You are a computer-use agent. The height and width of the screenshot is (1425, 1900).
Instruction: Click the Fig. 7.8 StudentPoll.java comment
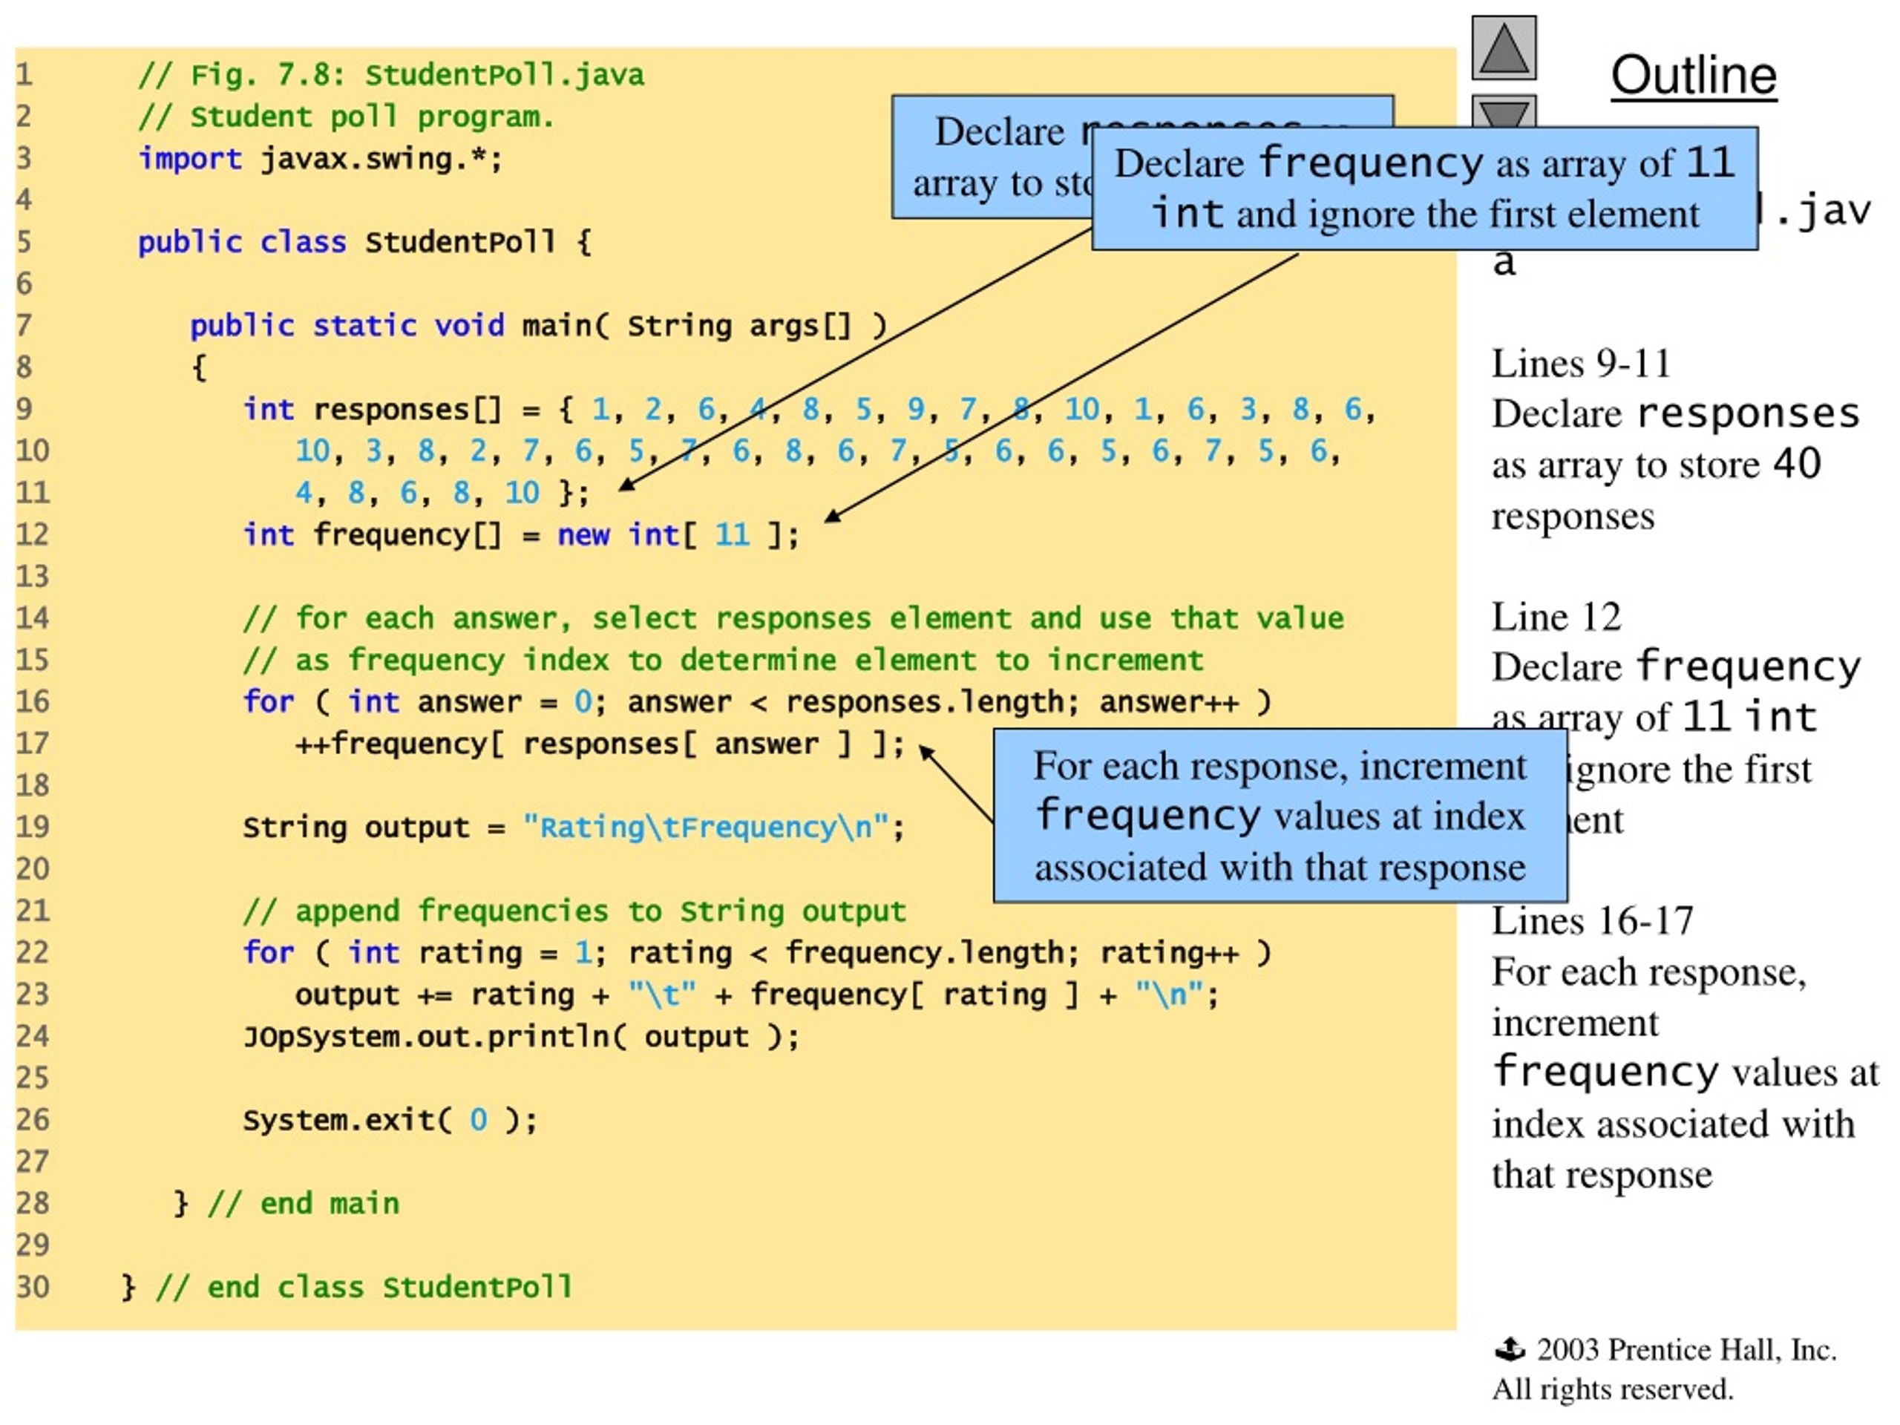tap(392, 76)
